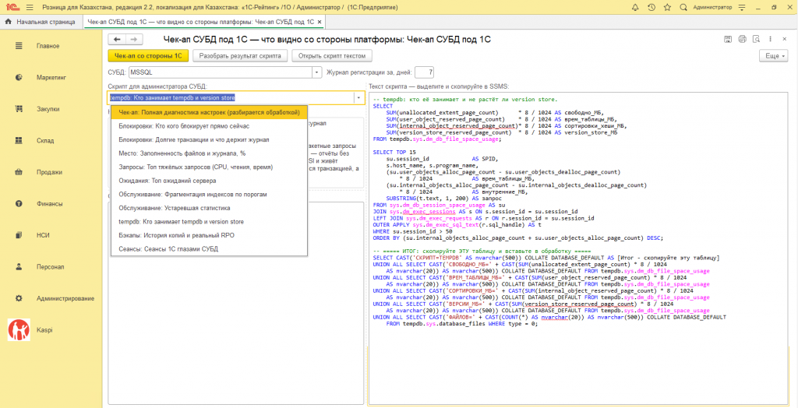Collapse the script selection dropdown arrow
Image resolution: width=798 pixels, height=408 pixels.
click(358, 97)
